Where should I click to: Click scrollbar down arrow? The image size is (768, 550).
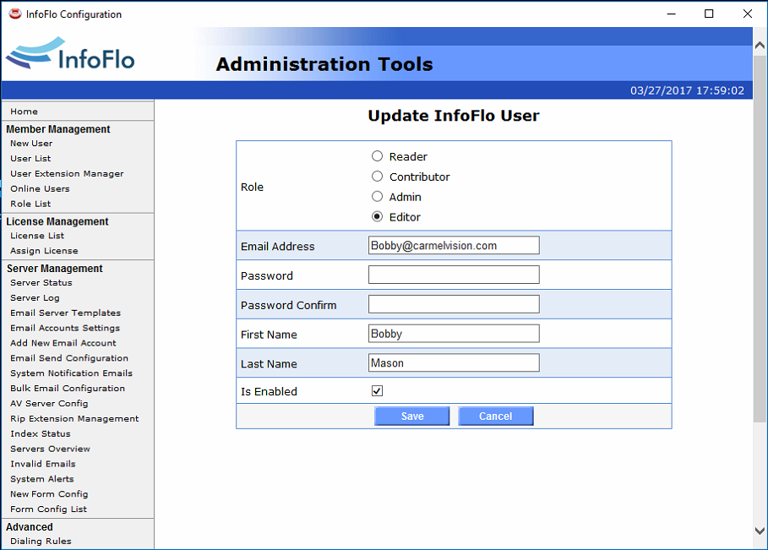click(x=760, y=531)
